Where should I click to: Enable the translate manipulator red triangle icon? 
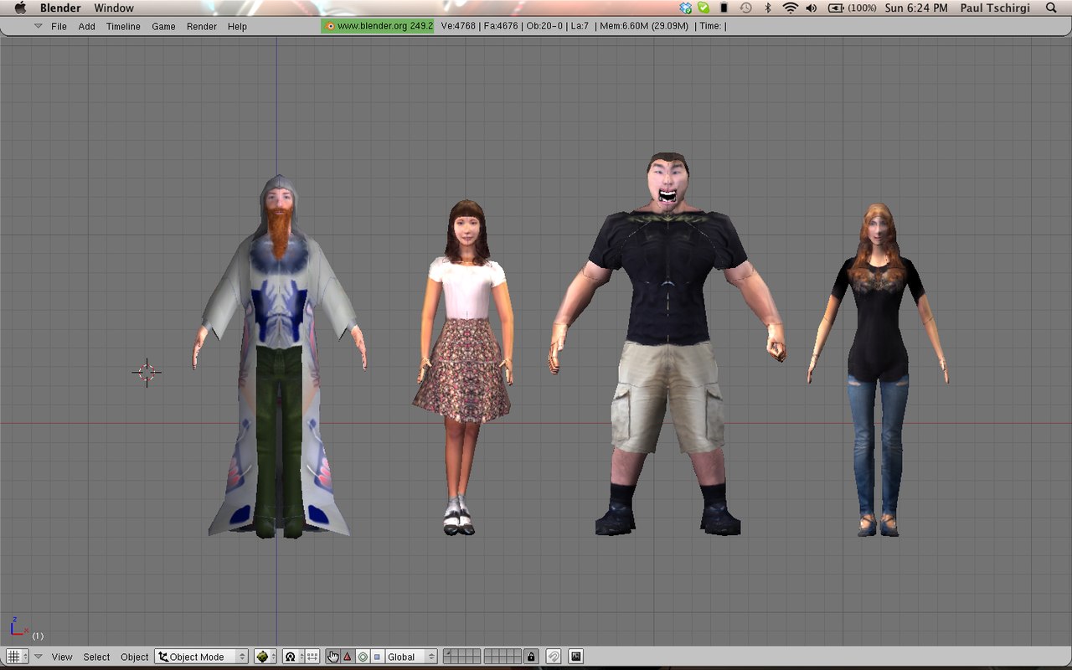pyautogui.click(x=348, y=656)
